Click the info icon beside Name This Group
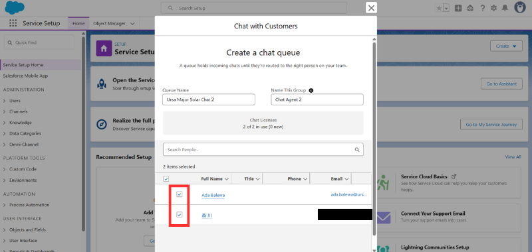 pos(311,90)
